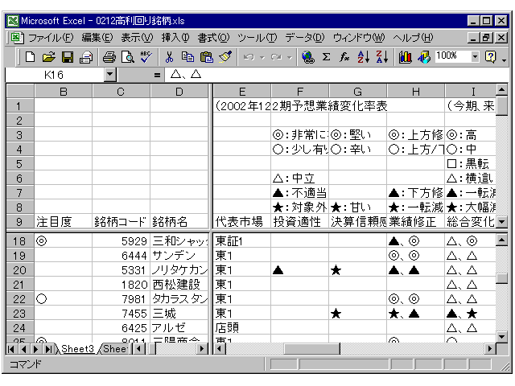Select column B header
Viewport: 515px width, 386px height.
64,92
